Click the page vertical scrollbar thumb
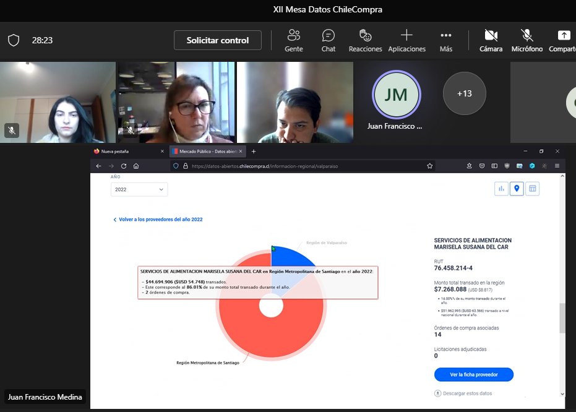 [562, 318]
